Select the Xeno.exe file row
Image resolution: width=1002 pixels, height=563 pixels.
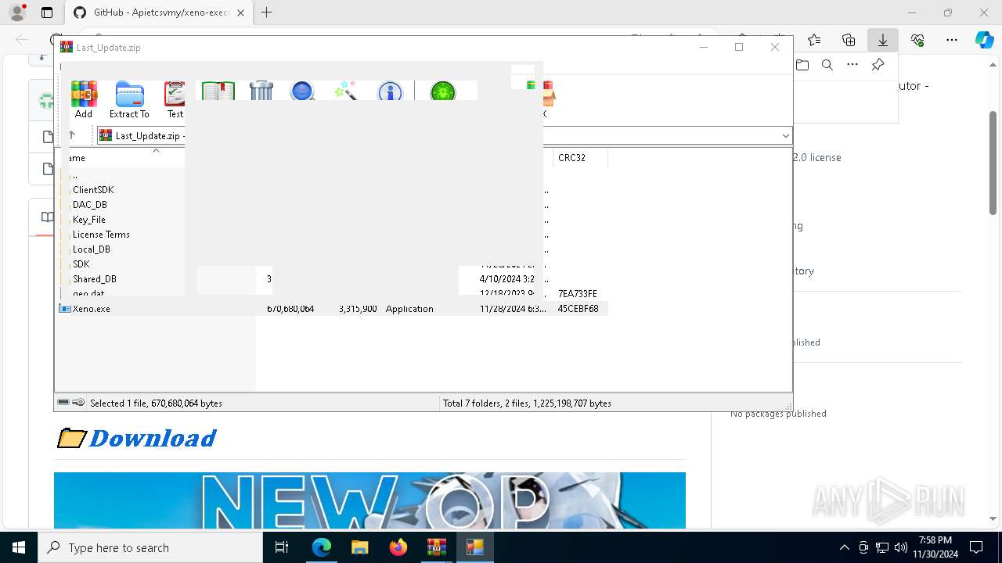pyautogui.click(x=333, y=309)
